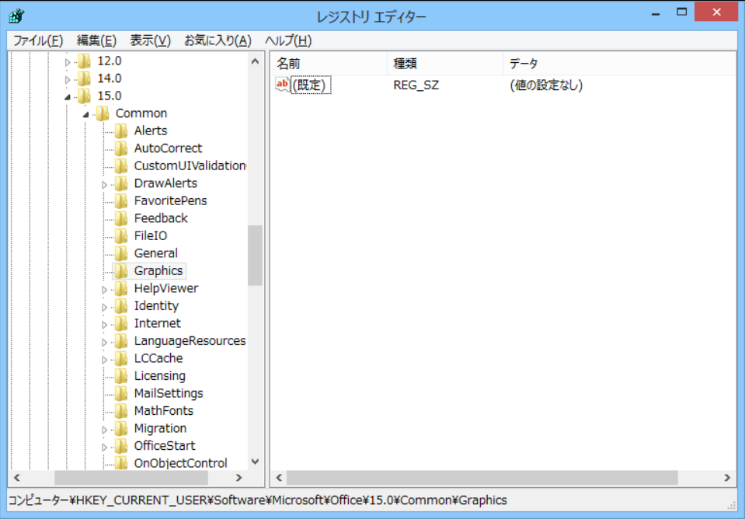Image resolution: width=745 pixels, height=519 pixels.
Task: Expand the 12.0 key
Action: point(68,61)
